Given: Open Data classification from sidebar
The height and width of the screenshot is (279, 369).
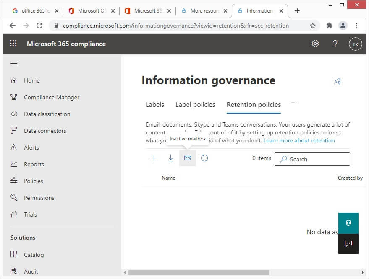Looking at the screenshot, I should click(47, 114).
